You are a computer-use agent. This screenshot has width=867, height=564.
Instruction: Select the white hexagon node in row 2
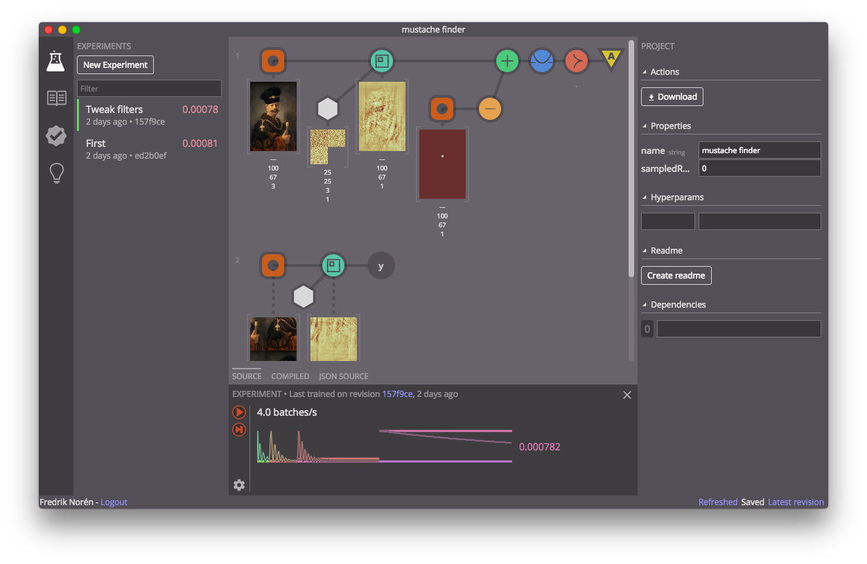pos(304,297)
